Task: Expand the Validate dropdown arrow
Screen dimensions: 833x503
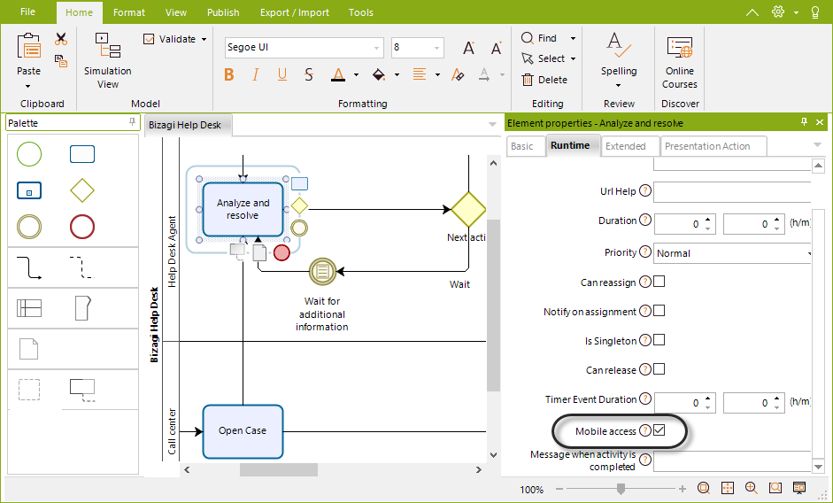Action: coord(204,39)
